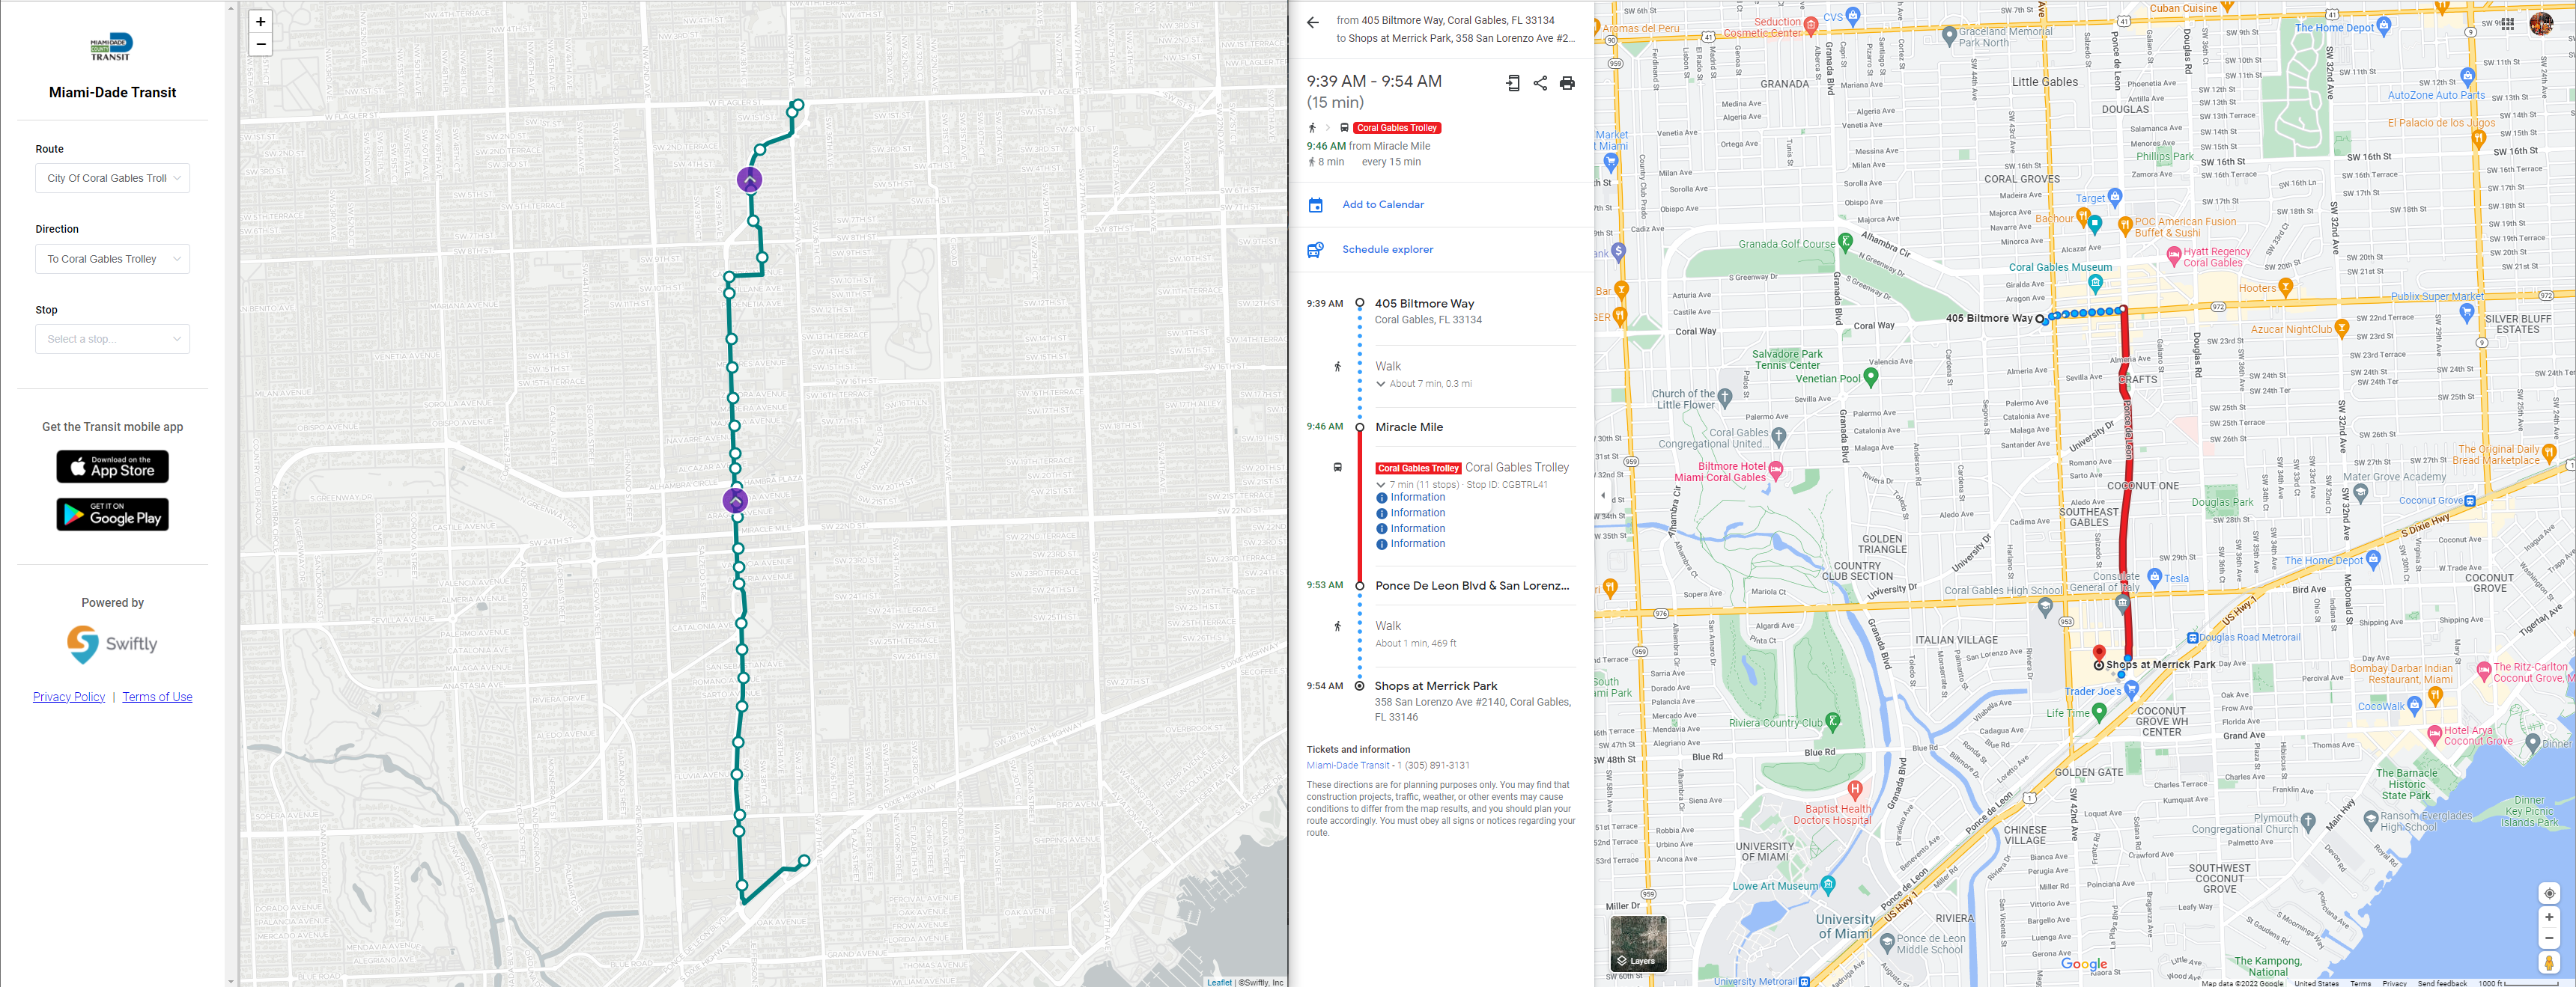Open the Google apps grid icon

click(x=2507, y=24)
